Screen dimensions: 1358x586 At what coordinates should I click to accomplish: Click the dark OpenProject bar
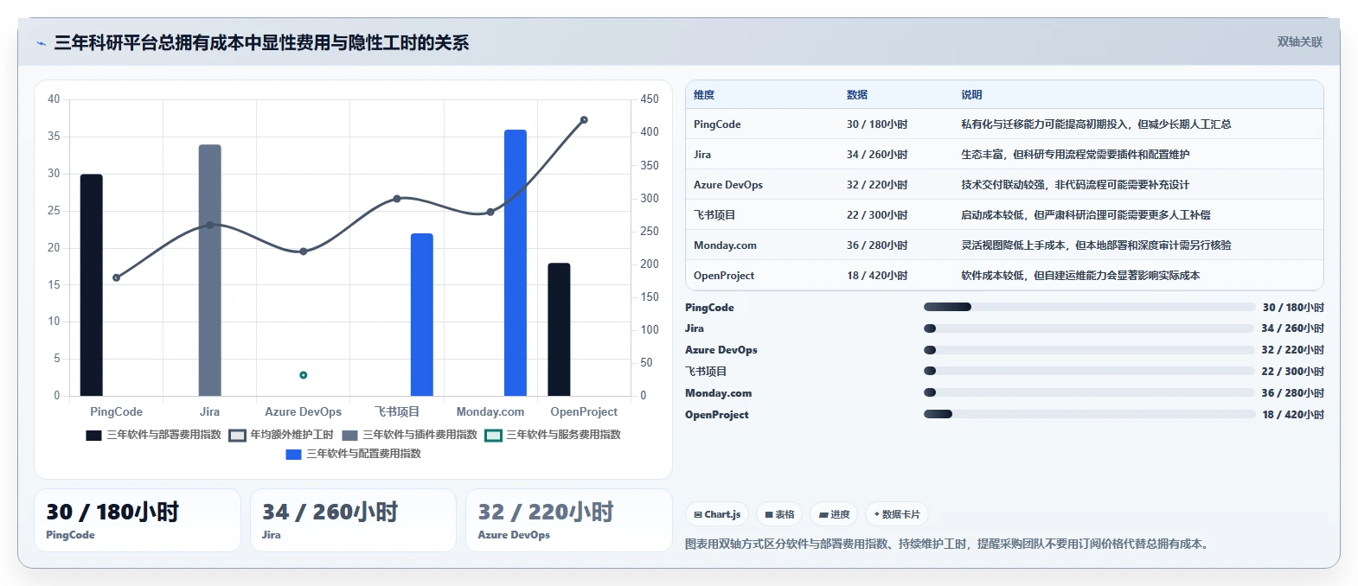point(560,329)
